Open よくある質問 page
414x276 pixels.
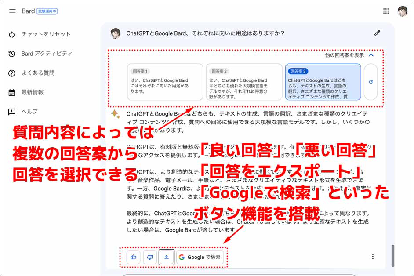pos(38,73)
